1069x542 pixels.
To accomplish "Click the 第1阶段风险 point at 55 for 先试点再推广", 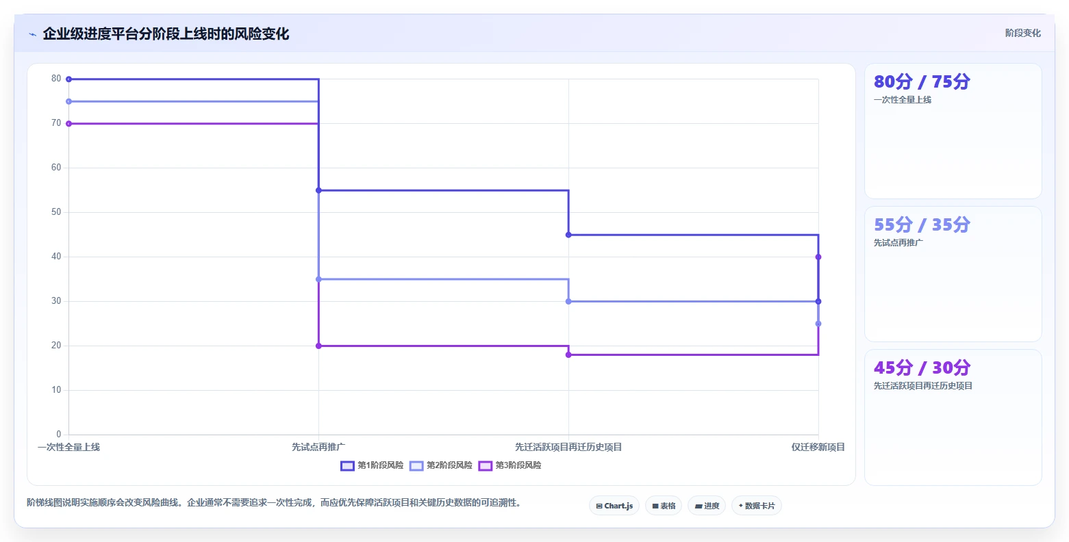I will [318, 190].
